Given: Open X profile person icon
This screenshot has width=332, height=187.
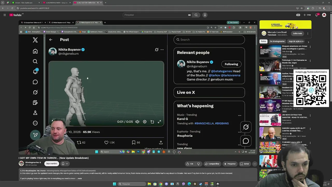Looking at the screenshot, I should point(35,113).
